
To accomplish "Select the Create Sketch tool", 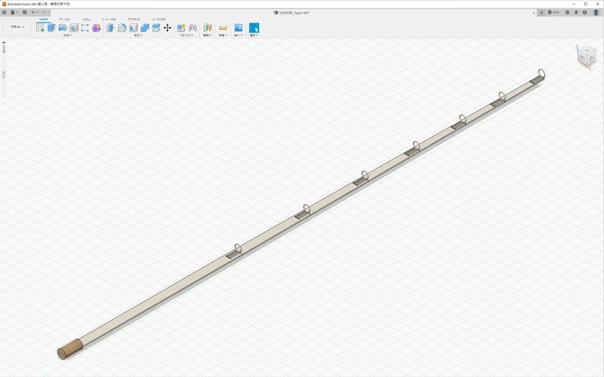I will [40, 28].
